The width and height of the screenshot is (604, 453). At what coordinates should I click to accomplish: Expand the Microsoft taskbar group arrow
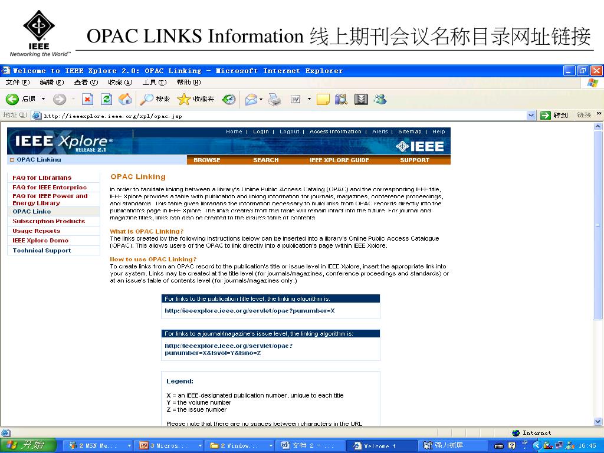[200, 446]
